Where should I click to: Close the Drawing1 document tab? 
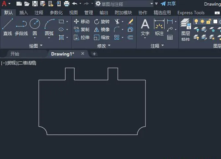(82, 54)
